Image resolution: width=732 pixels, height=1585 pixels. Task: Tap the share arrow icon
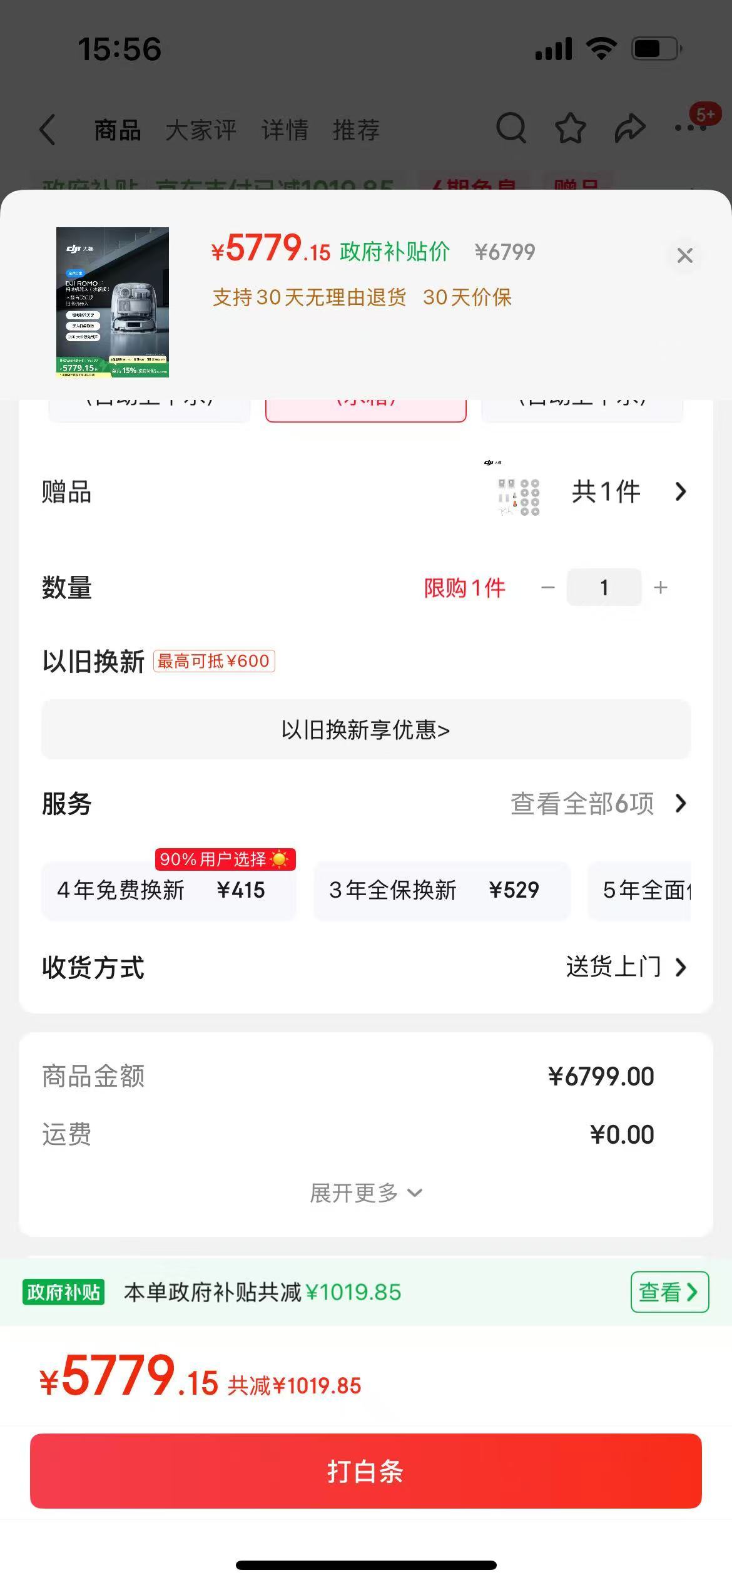point(629,128)
